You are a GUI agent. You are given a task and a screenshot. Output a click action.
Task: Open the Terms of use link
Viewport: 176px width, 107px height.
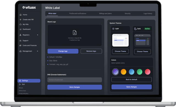point(22,91)
